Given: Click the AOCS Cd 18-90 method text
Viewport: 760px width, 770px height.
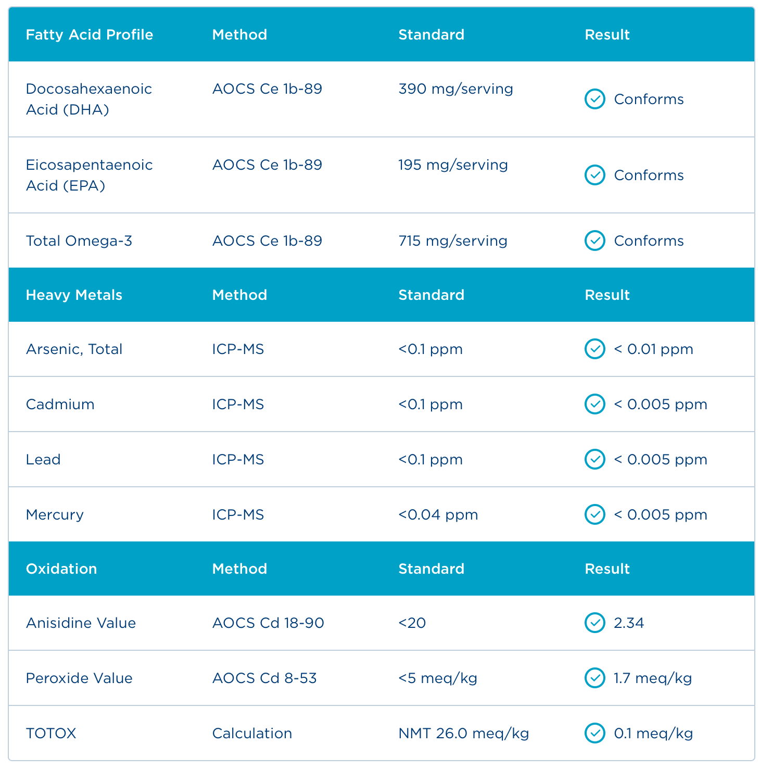Looking at the screenshot, I should click(x=268, y=623).
